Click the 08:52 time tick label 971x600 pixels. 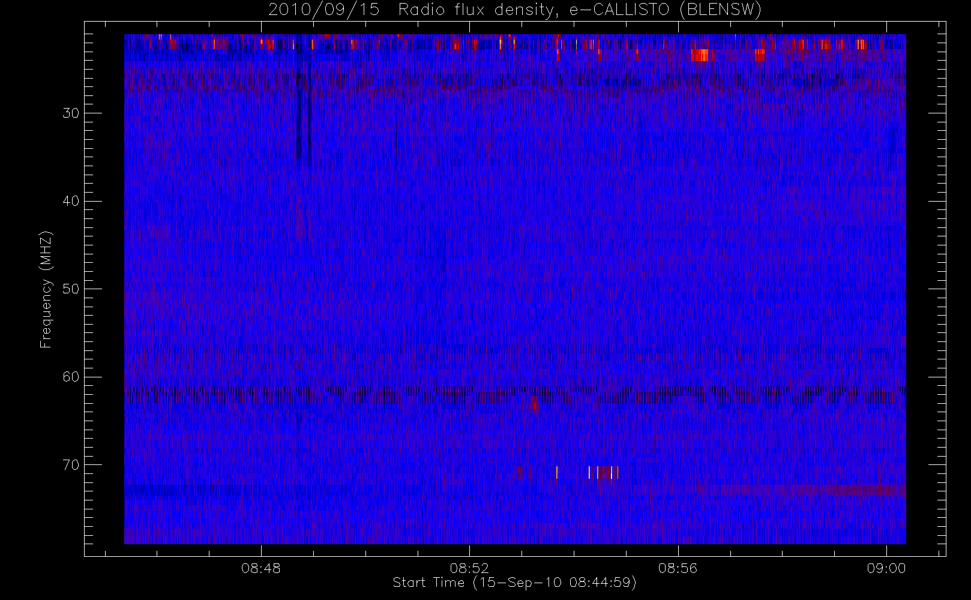click(469, 568)
